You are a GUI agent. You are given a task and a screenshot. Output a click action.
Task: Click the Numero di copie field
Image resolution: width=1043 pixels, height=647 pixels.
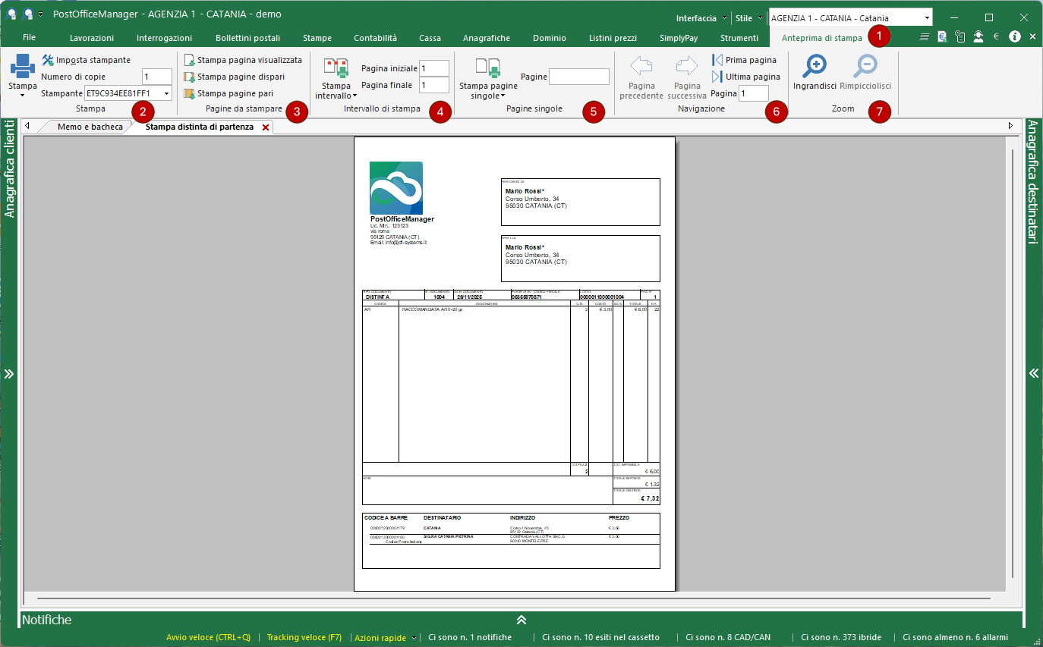click(156, 77)
